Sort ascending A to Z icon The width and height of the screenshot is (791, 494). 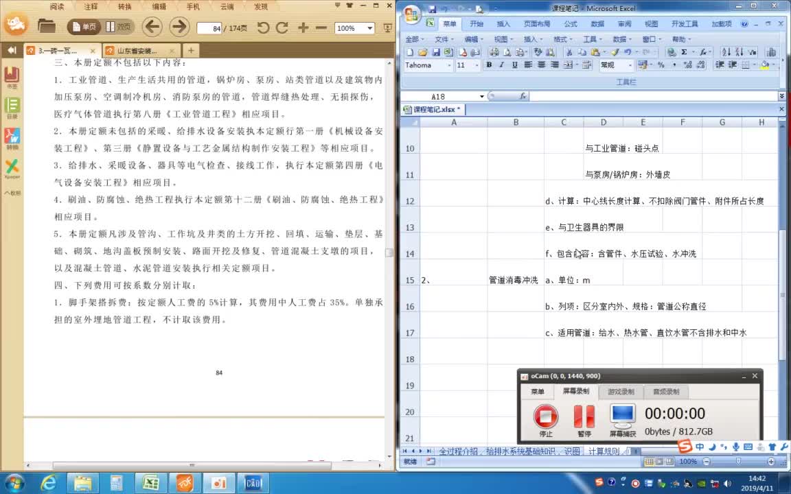click(726, 52)
